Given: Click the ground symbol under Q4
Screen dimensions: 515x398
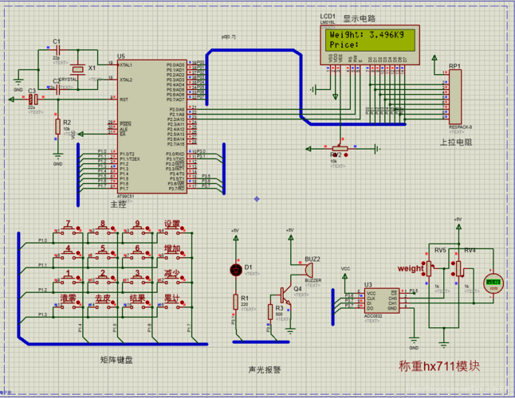Looking at the screenshot, I should click(290, 331).
